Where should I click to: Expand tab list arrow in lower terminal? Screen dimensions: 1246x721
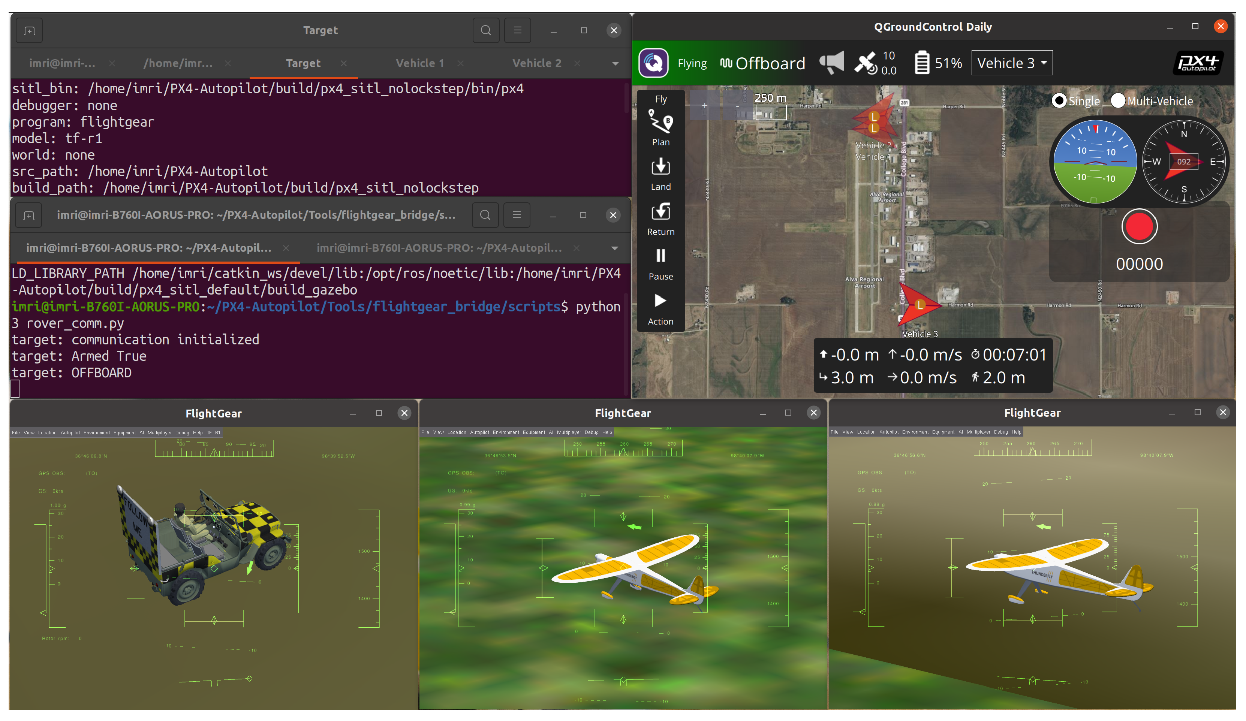615,248
